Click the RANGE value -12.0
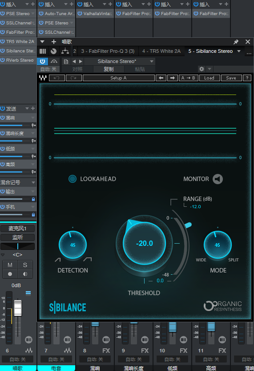 coord(195,206)
